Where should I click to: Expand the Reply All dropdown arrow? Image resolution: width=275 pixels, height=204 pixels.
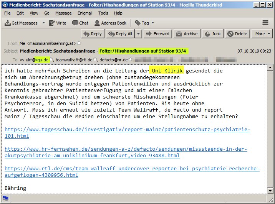pyautogui.click(x=138, y=34)
